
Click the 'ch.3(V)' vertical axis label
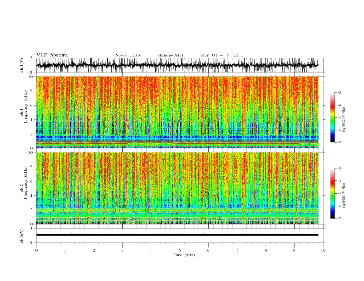[22, 236]
